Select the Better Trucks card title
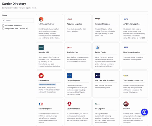 click(x=101, y=52)
